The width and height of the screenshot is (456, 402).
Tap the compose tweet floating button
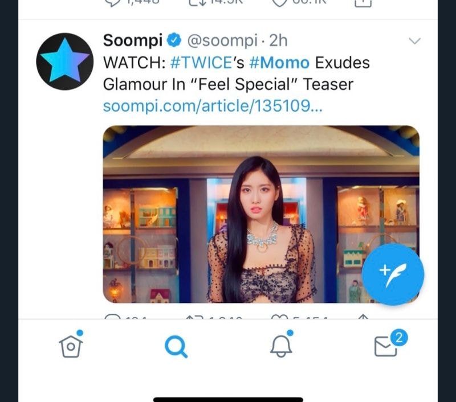pyautogui.click(x=393, y=275)
